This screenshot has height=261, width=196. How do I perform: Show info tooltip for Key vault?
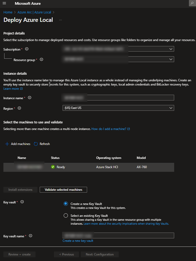[22, 202]
